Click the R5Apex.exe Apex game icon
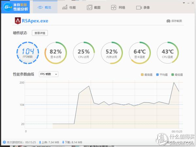Viewport: 196px width, 147px height. point(18,21)
